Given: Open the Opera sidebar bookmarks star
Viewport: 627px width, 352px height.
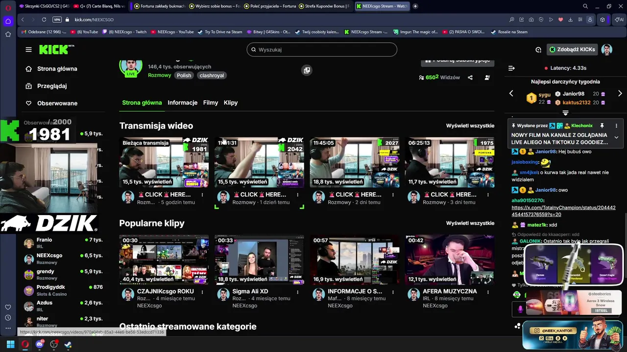Looking at the screenshot, I should pyautogui.click(x=8, y=34).
